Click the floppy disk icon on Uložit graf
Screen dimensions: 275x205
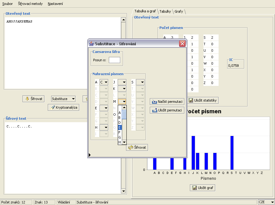click(195, 188)
